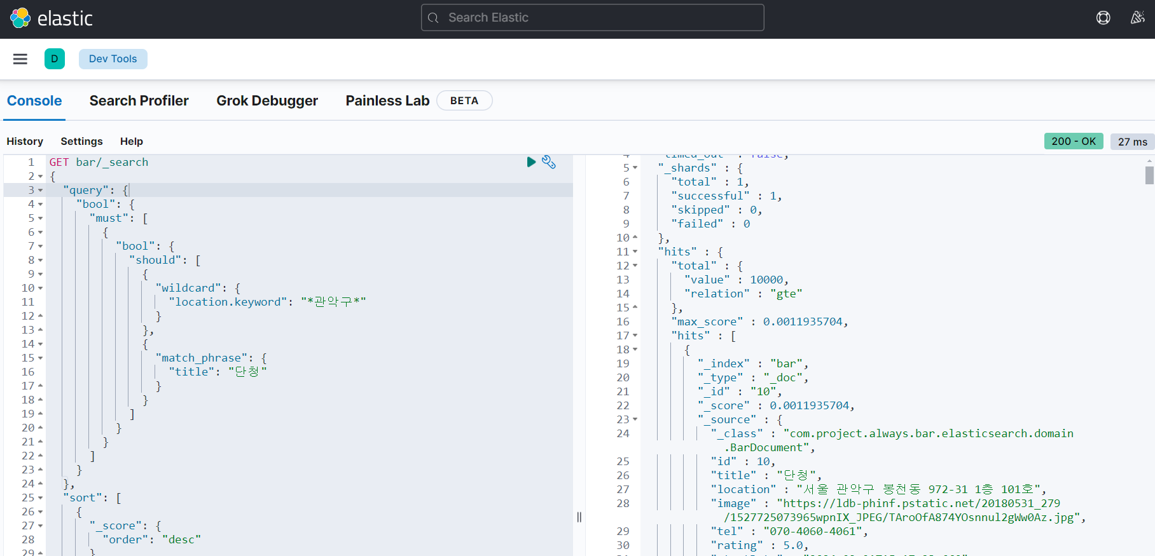Click the "failed" : 0 output text
The image size is (1155, 556).
click(x=710, y=224)
